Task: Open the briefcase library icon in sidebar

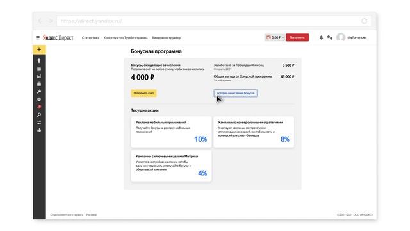Action: [39, 84]
